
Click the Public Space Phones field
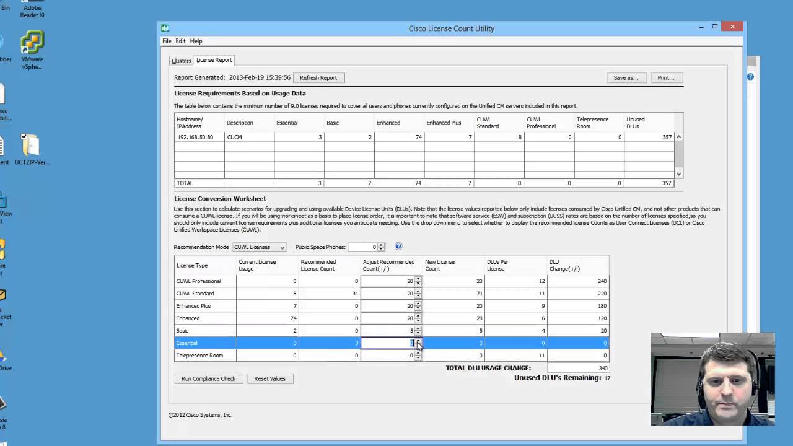363,247
